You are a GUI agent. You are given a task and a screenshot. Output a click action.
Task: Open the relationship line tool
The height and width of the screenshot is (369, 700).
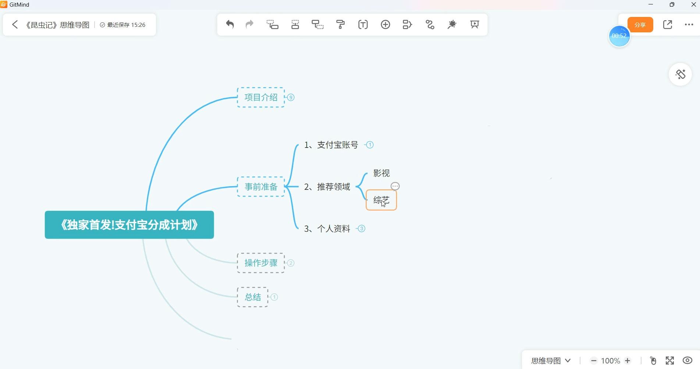[430, 24]
